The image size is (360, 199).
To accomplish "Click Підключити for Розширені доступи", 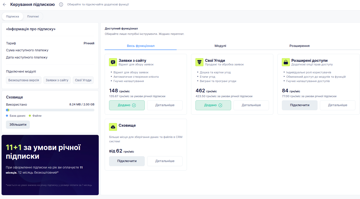I will tap(300, 105).
